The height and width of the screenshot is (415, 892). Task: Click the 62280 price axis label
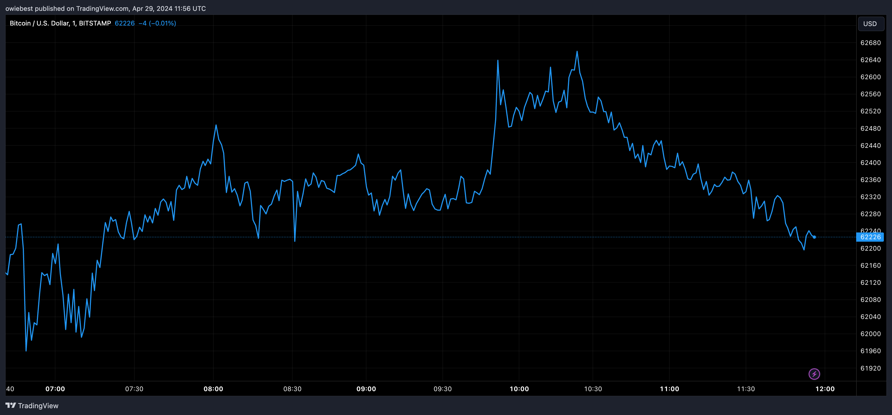871,214
